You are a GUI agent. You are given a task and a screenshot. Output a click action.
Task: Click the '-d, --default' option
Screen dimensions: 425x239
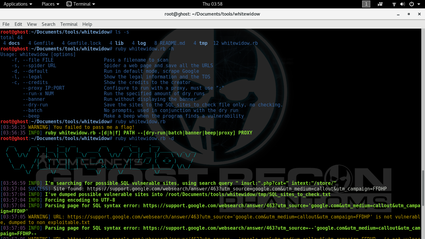(x=30, y=71)
